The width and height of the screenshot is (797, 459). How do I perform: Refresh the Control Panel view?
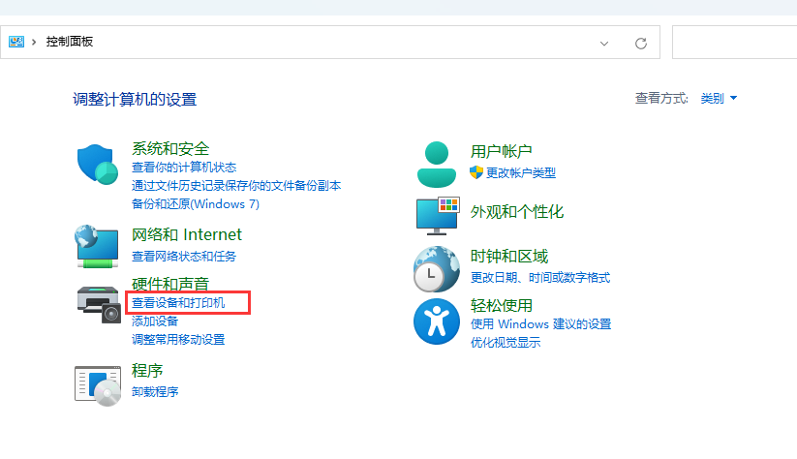640,43
